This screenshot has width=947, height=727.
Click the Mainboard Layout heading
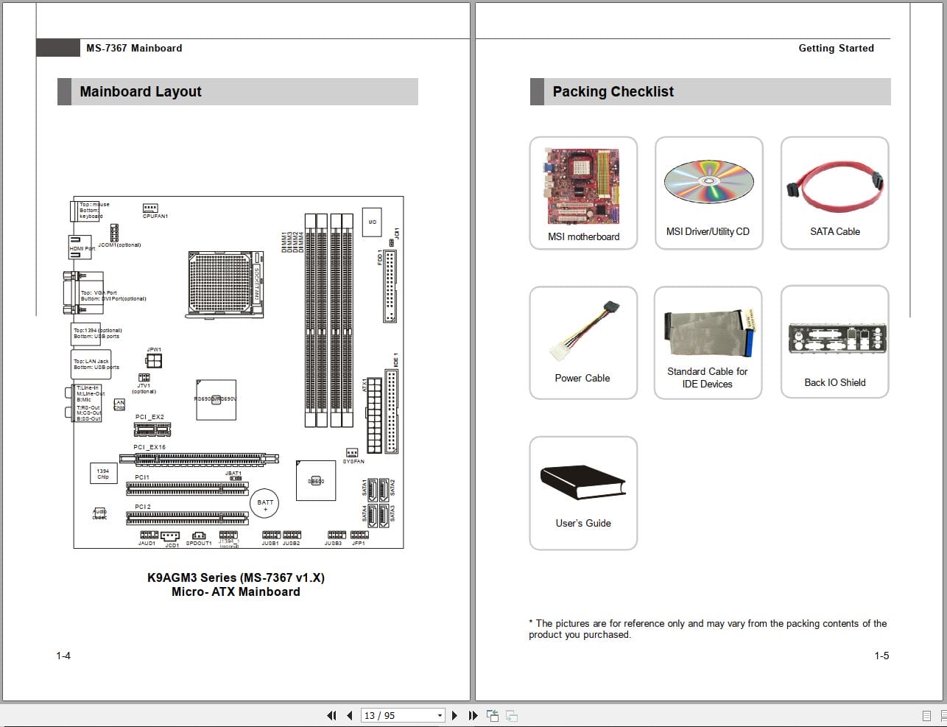pyautogui.click(x=140, y=91)
